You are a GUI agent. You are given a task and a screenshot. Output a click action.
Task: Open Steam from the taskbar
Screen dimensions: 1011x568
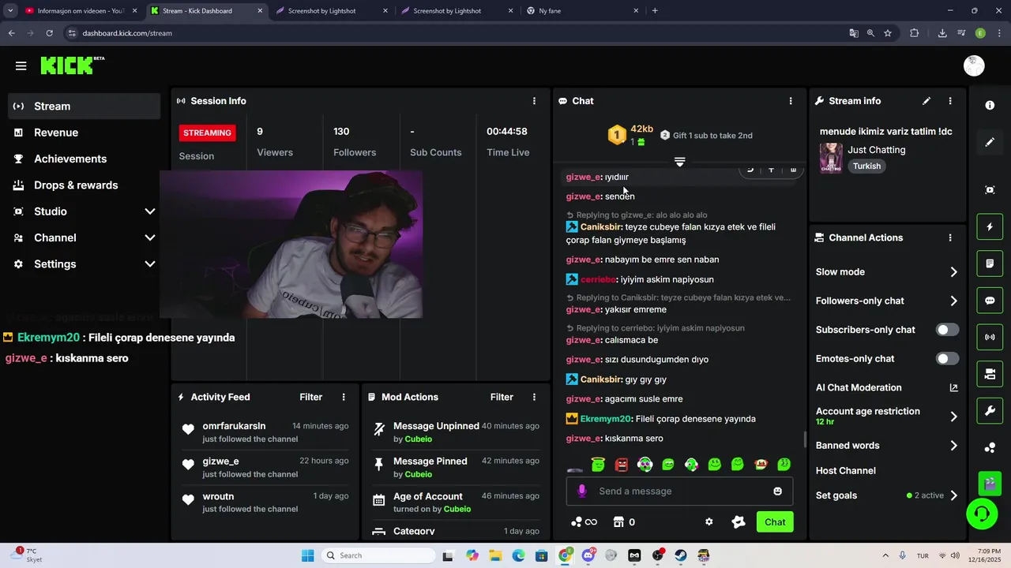(x=680, y=555)
